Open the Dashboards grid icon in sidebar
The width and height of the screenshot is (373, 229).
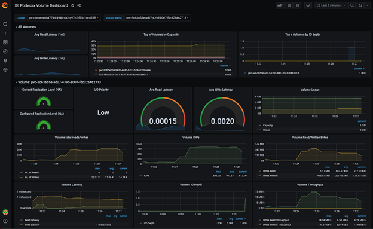pyautogui.click(x=5, y=42)
